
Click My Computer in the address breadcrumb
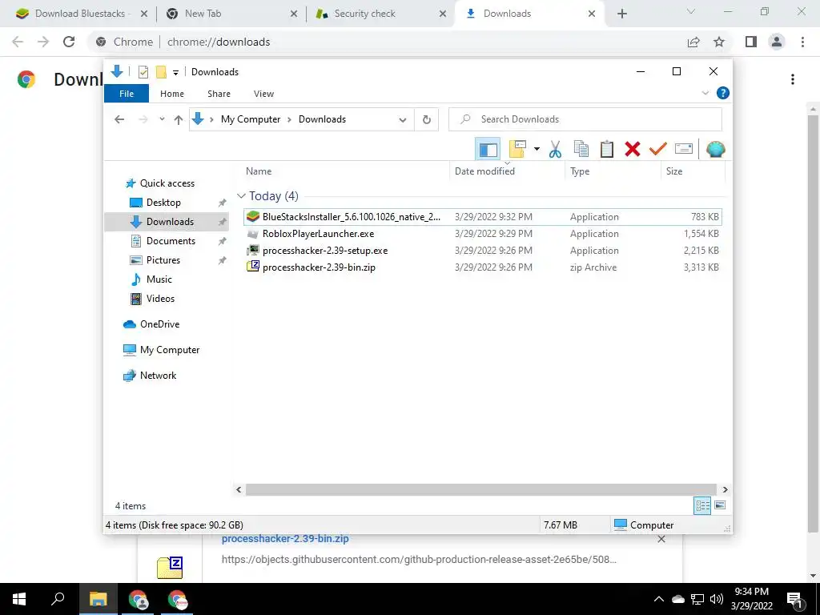tap(251, 119)
